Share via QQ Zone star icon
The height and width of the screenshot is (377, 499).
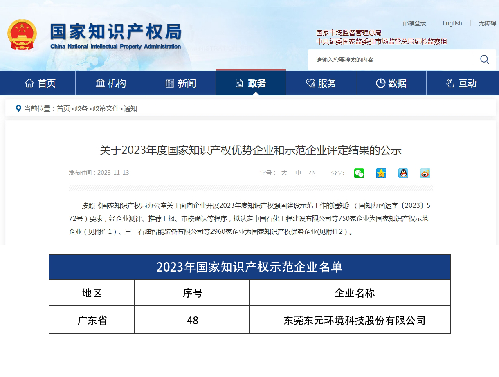[x=381, y=173]
